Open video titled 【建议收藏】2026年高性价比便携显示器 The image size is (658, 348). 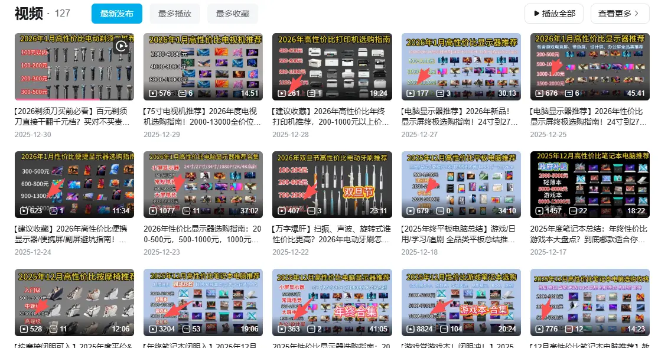click(x=71, y=234)
